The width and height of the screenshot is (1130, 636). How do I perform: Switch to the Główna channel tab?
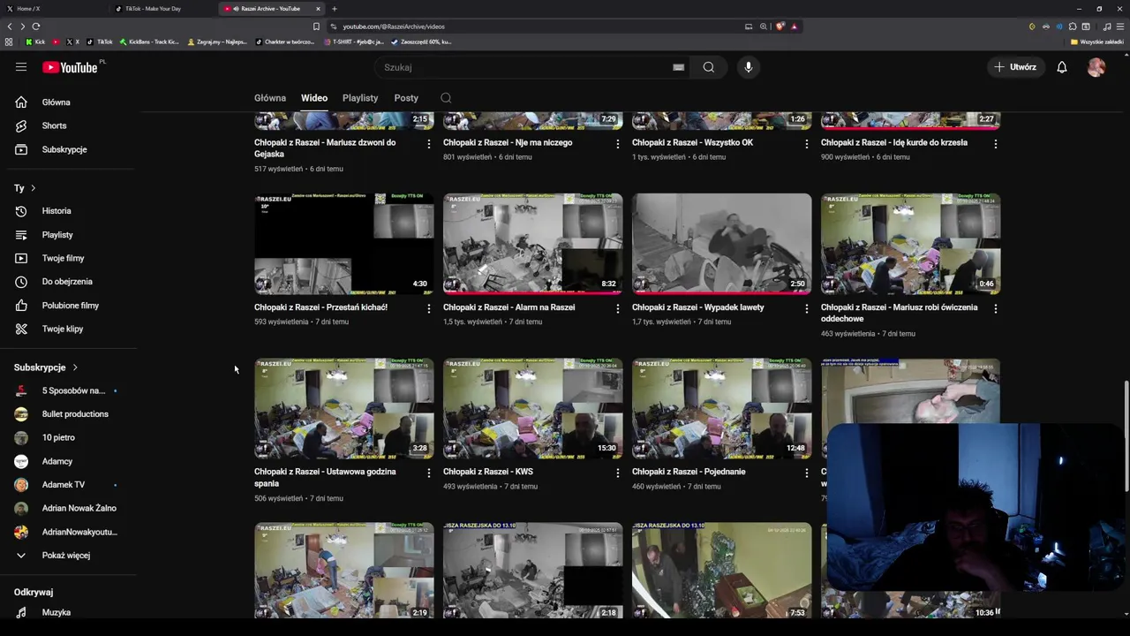pyautogui.click(x=270, y=98)
